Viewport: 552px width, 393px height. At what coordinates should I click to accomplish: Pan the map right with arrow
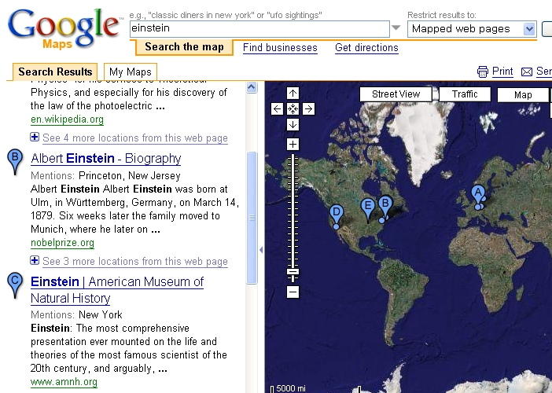coord(308,108)
